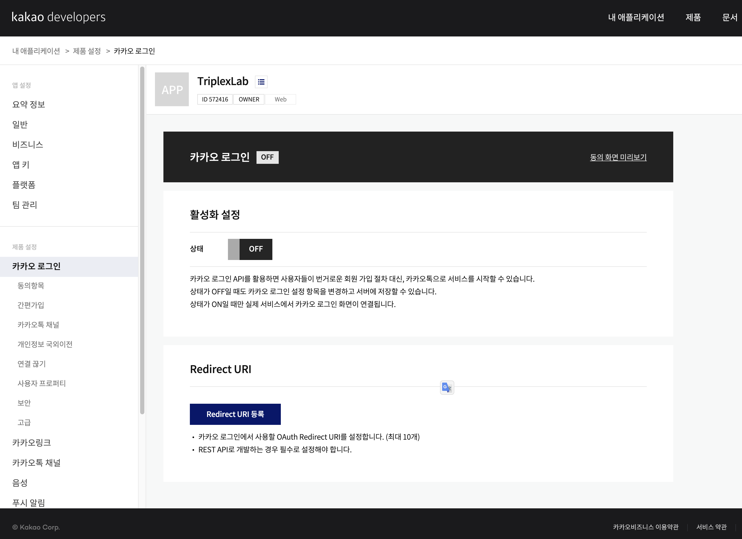Select 카카오톡 채널 submenu under 카카오 로그인
This screenshot has width=742, height=539.
pyautogui.click(x=38, y=324)
